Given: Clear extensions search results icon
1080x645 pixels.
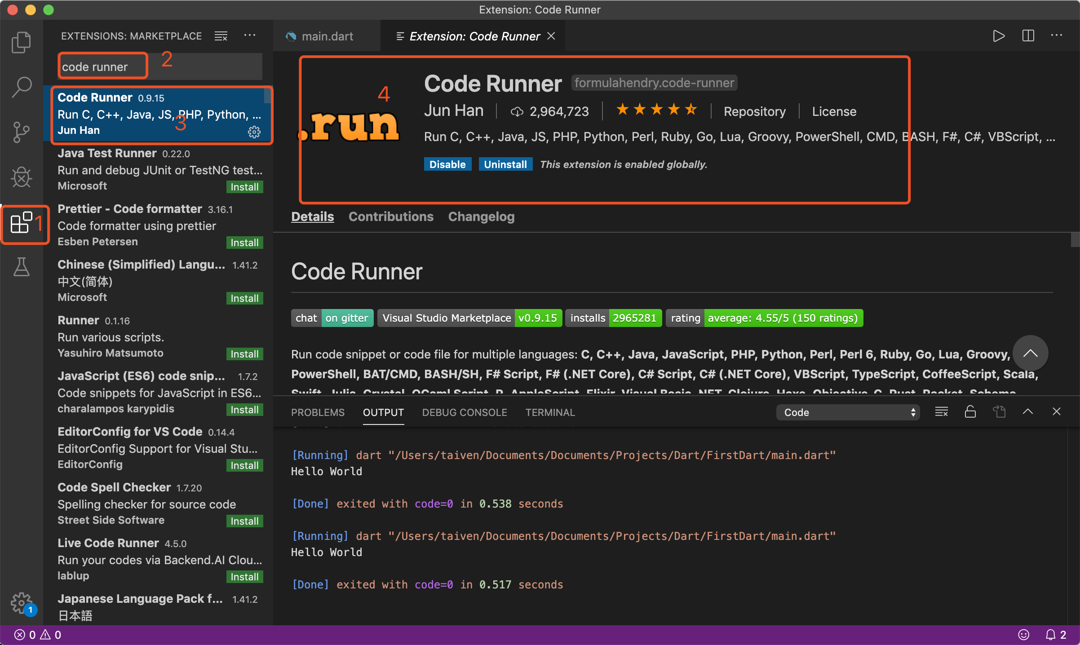Looking at the screenshot, I should [x=221, y=36].
